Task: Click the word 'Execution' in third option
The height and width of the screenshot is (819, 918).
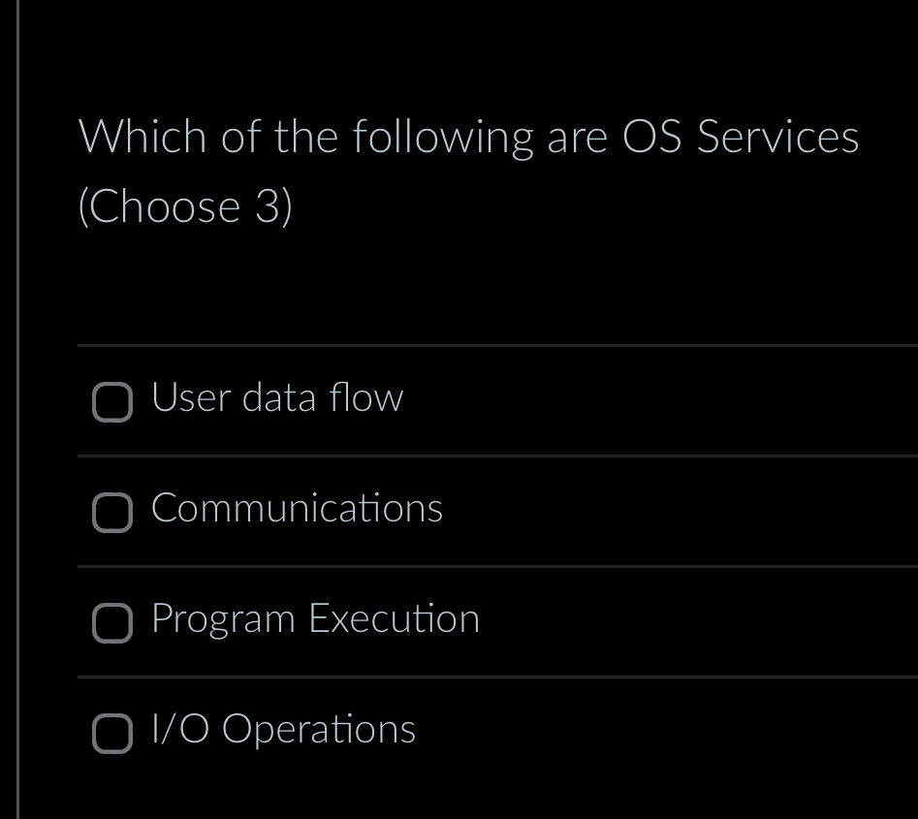Action: (x=394, y=619)
